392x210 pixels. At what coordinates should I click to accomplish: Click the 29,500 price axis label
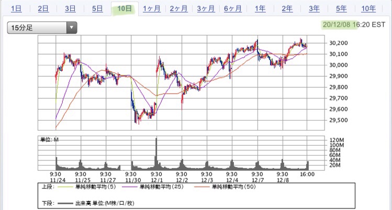(338, 120)
